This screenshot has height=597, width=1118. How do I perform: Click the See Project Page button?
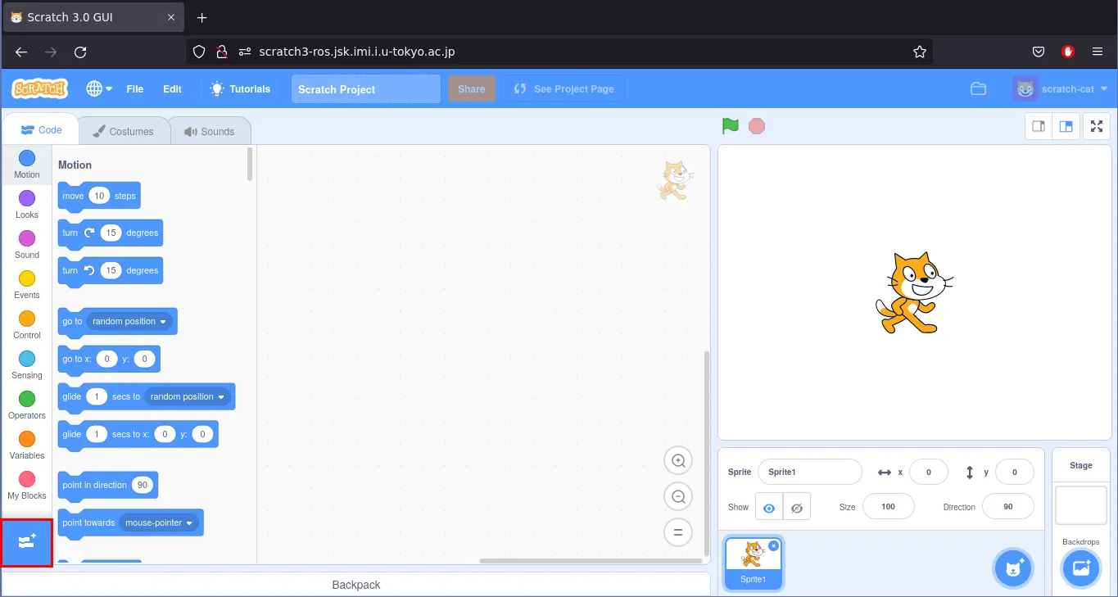point(564,89)
